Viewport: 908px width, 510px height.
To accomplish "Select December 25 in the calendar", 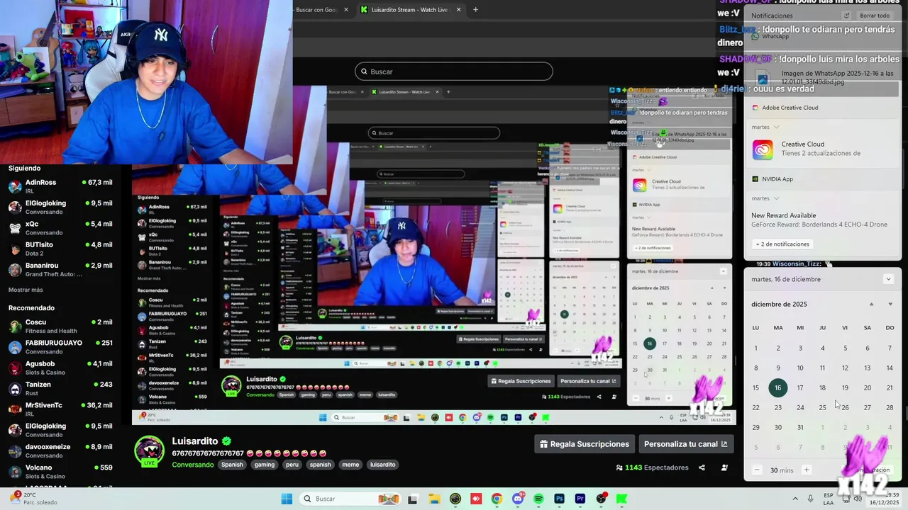I will pyautogui.click(x=822, y=407).
